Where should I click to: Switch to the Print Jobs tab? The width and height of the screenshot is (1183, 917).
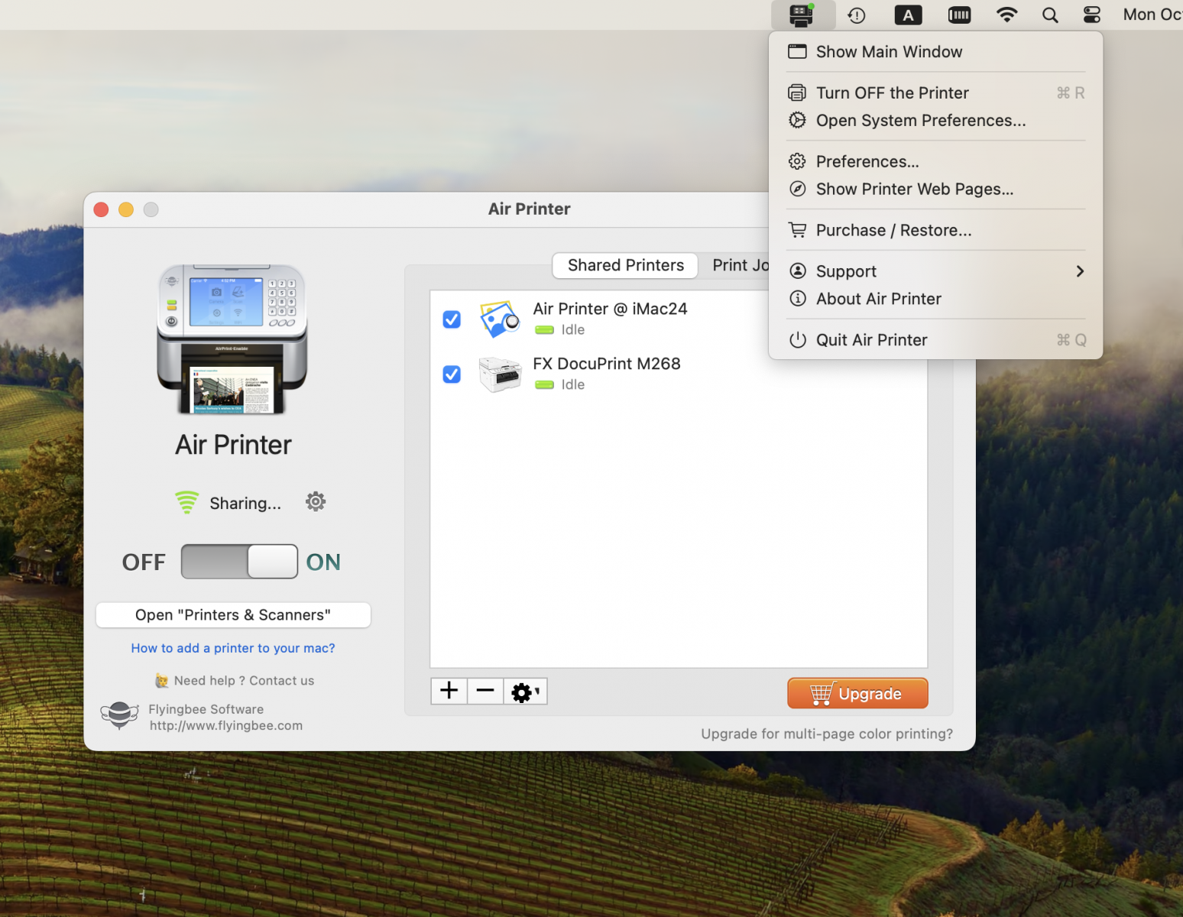[740, 265]
